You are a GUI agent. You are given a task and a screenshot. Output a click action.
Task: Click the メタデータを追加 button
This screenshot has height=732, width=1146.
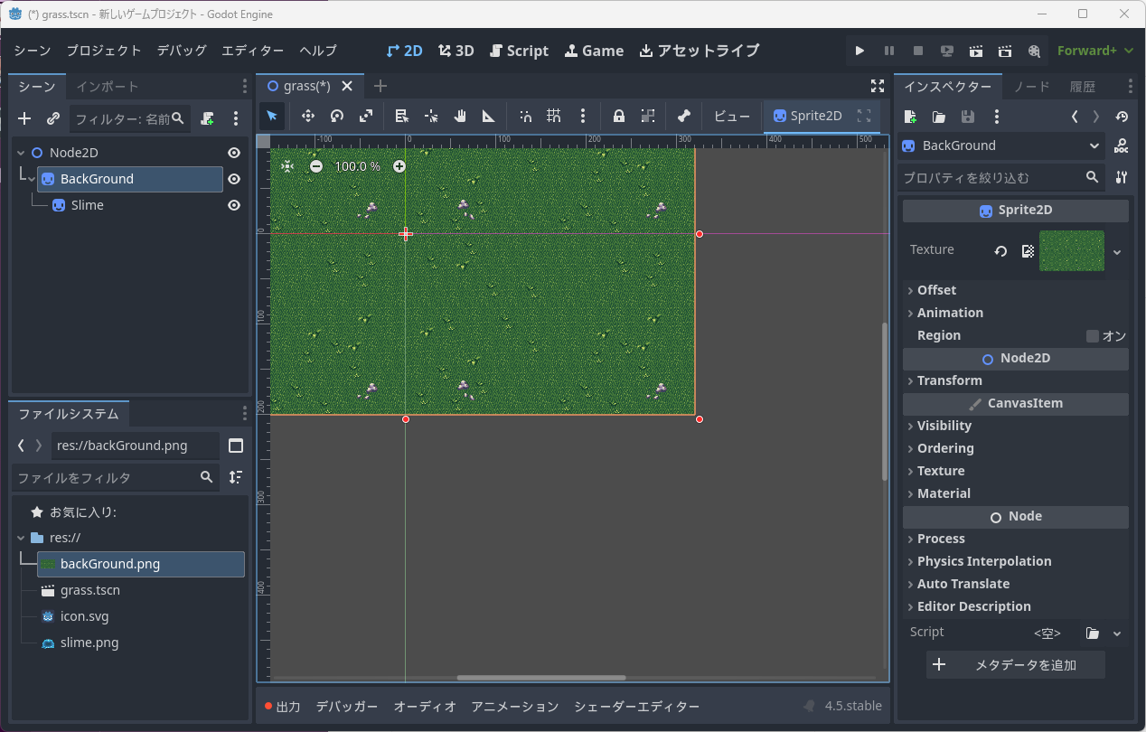pos(1015,665)
